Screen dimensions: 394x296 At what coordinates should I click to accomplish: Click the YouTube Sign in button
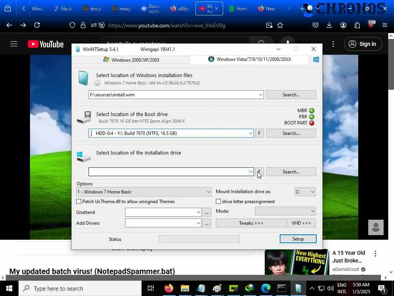pos(363,44)
